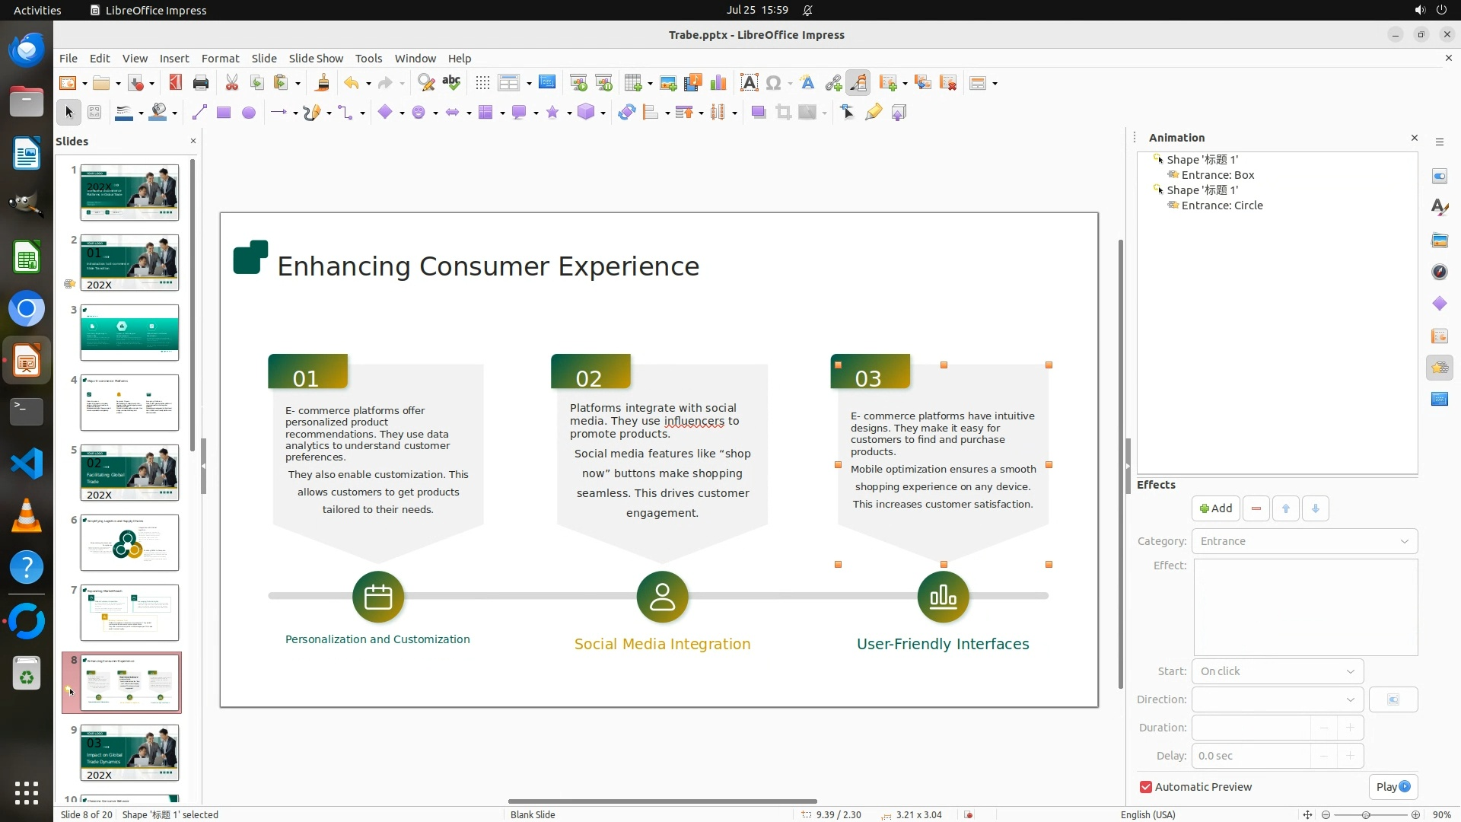The image size is (1461, 822).
Task: Click the Clone Formatting paintbrush icon
Action: click(322, 83)
